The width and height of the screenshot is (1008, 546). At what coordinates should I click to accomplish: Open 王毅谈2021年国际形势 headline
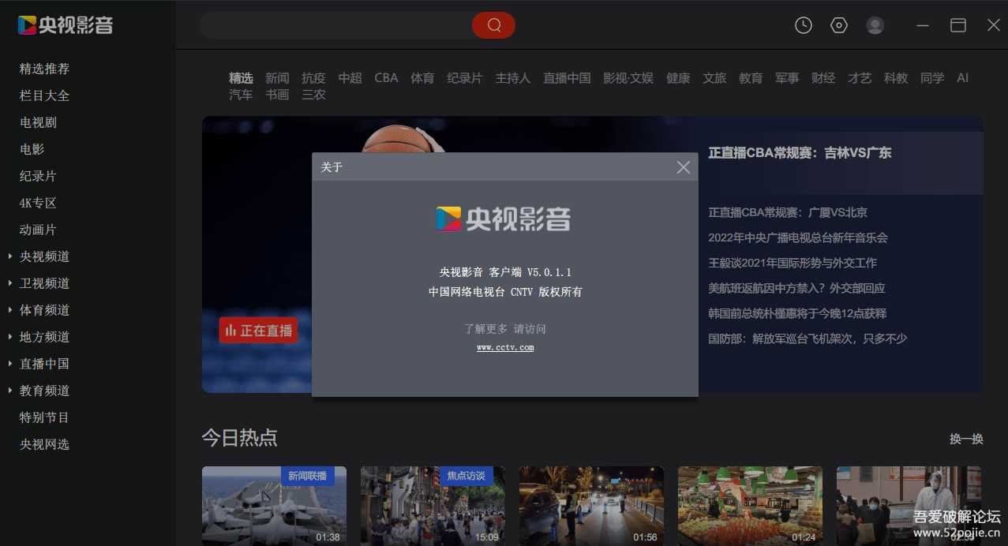point(793,263)
